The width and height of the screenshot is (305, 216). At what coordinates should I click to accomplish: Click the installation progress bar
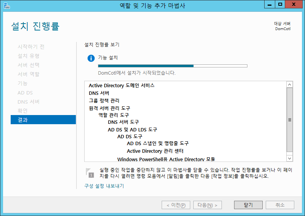tap(173, 66)
